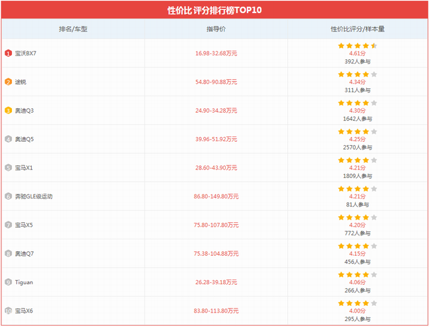The image size is (429, 327).
Task: Click the 4.20分 score
Action: point(357,225)
